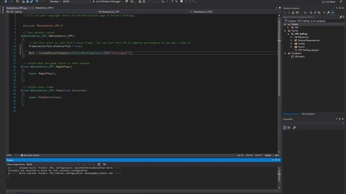
Task: Click the Save file toolbar icon
Action: point(28,2)
